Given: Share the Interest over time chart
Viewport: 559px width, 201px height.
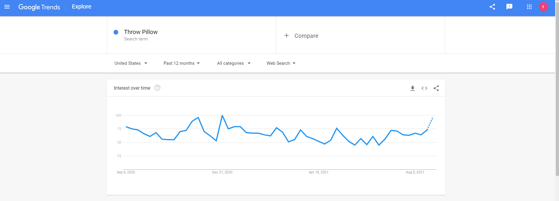Looking at the screenshot, I should (x=436, y=88).
